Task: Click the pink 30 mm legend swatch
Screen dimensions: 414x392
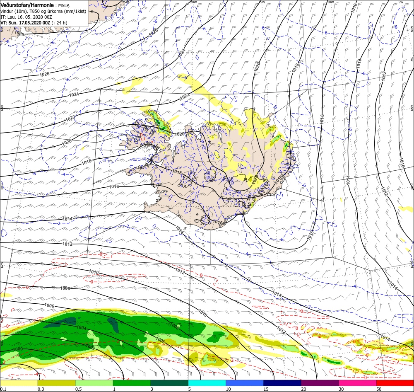Action: 358,383
